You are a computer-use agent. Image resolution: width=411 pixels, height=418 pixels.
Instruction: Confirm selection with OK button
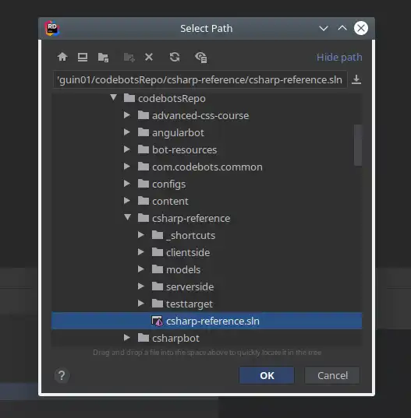267,375
